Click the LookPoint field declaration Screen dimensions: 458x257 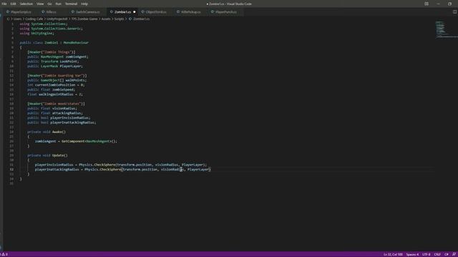(x=69, y=61)
